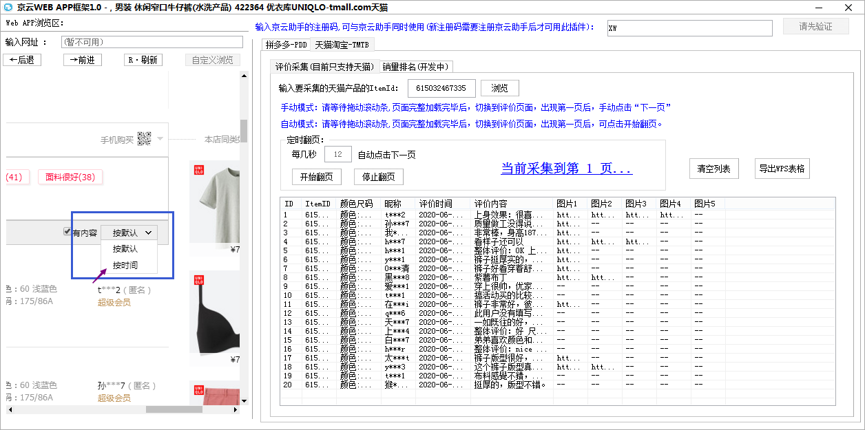Click the 导出WPS表格 button
865x430 pixels.
[x=782, y=169]
